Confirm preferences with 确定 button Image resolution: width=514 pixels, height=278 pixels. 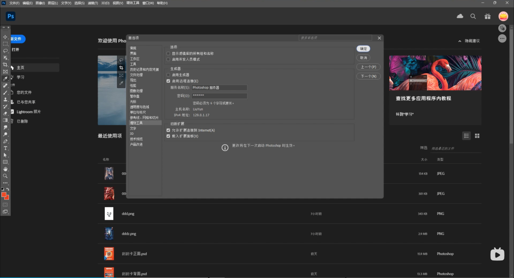click(x=363, y=49)
